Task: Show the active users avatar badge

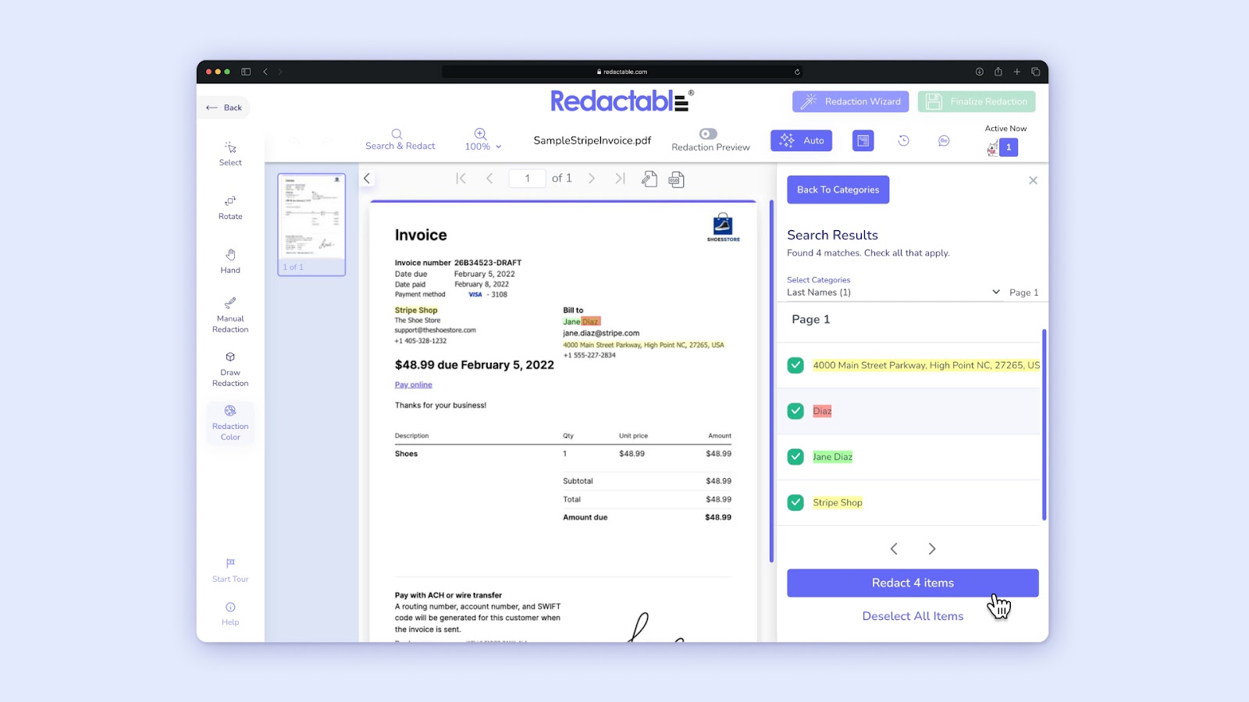Action: [x=1003, y=147]
